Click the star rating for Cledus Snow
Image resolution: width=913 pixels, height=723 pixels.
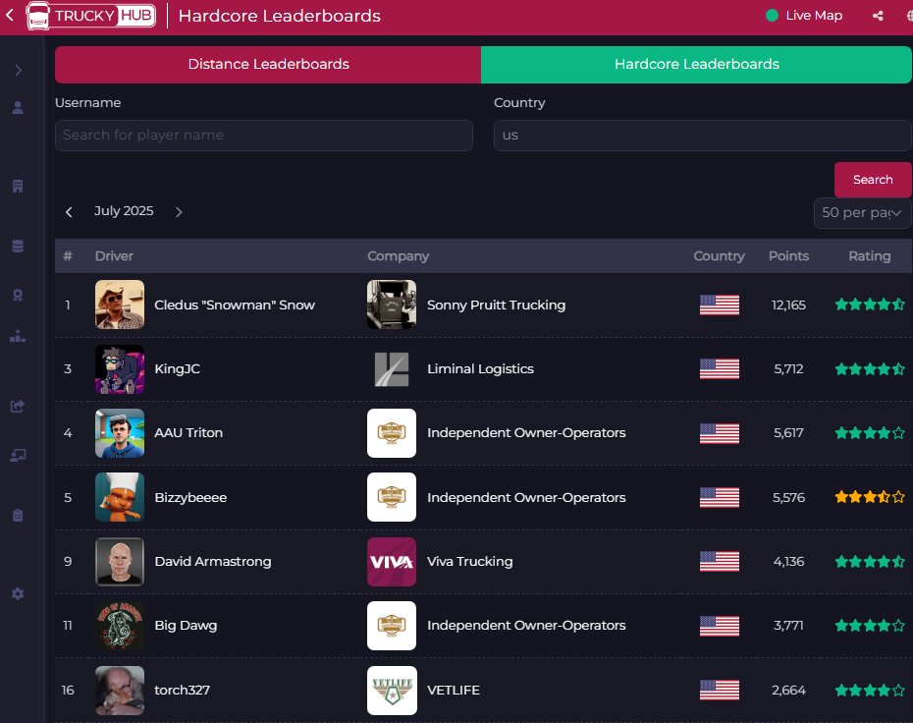(x=870, y=305)
